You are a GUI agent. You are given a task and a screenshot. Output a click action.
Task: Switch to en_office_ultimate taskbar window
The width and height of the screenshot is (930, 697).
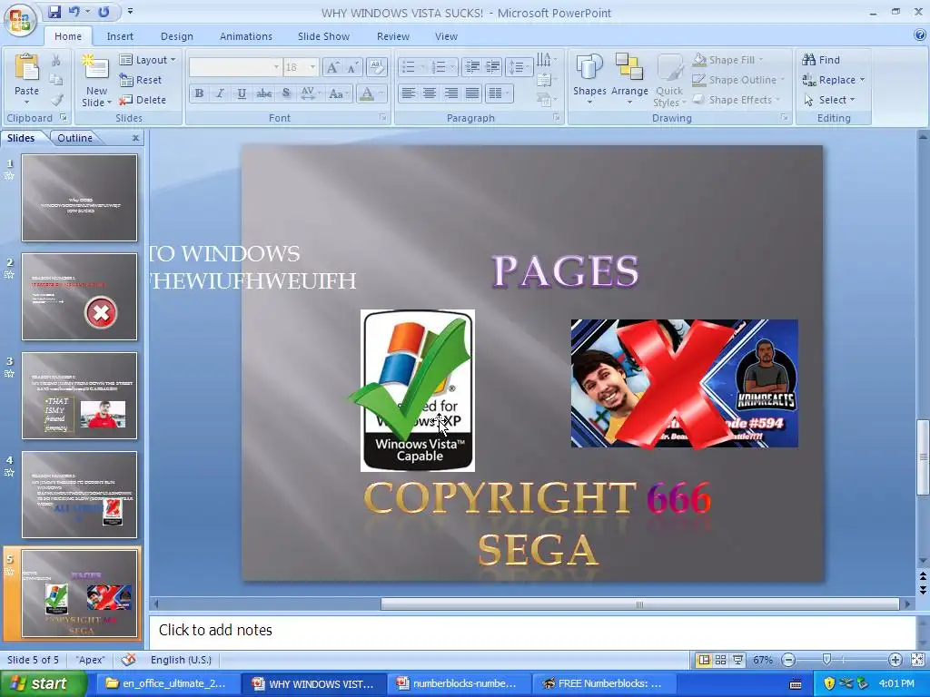click(x=167, y=683)
